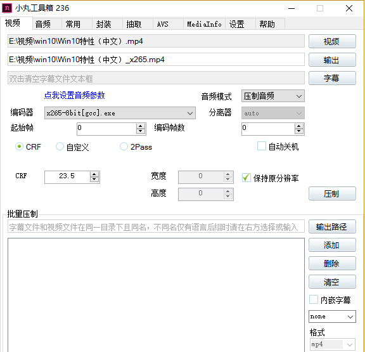Click the 压制 encode button
365x352 pixels.
(x=332, y=193)
